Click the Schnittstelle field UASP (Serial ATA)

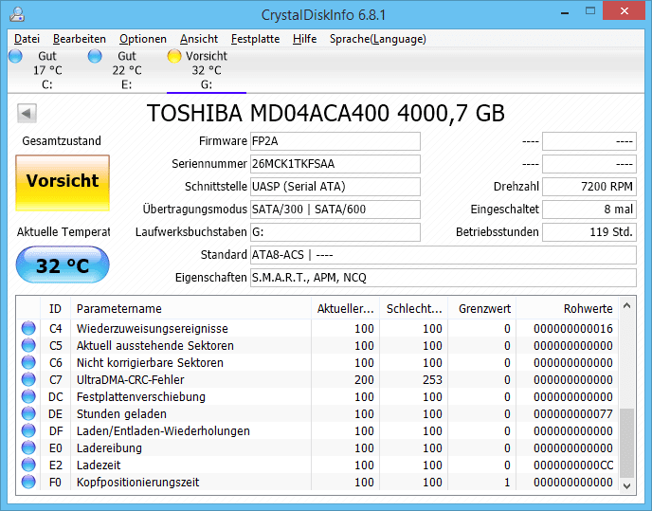(335, 187)
